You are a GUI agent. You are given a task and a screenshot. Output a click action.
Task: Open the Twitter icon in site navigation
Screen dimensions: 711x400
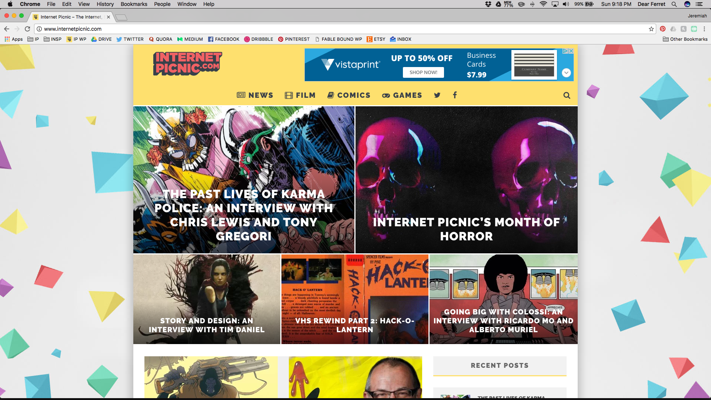(437, 95)
